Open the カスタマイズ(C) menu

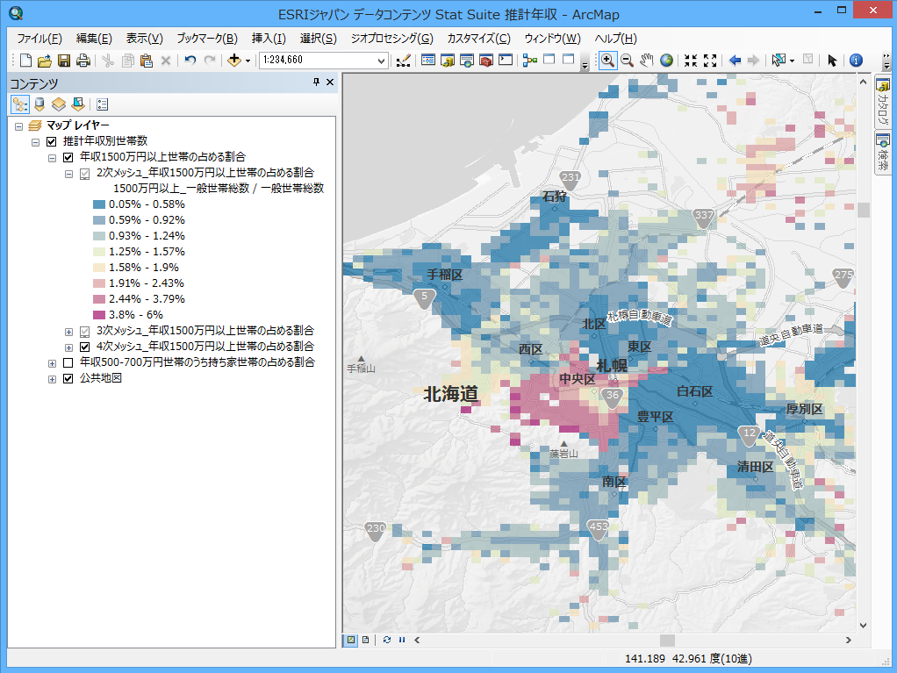pos(479,39)
